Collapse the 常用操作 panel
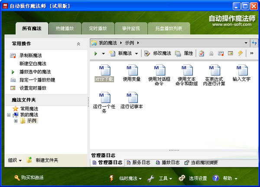260x187 pixels. coord(78,44)
